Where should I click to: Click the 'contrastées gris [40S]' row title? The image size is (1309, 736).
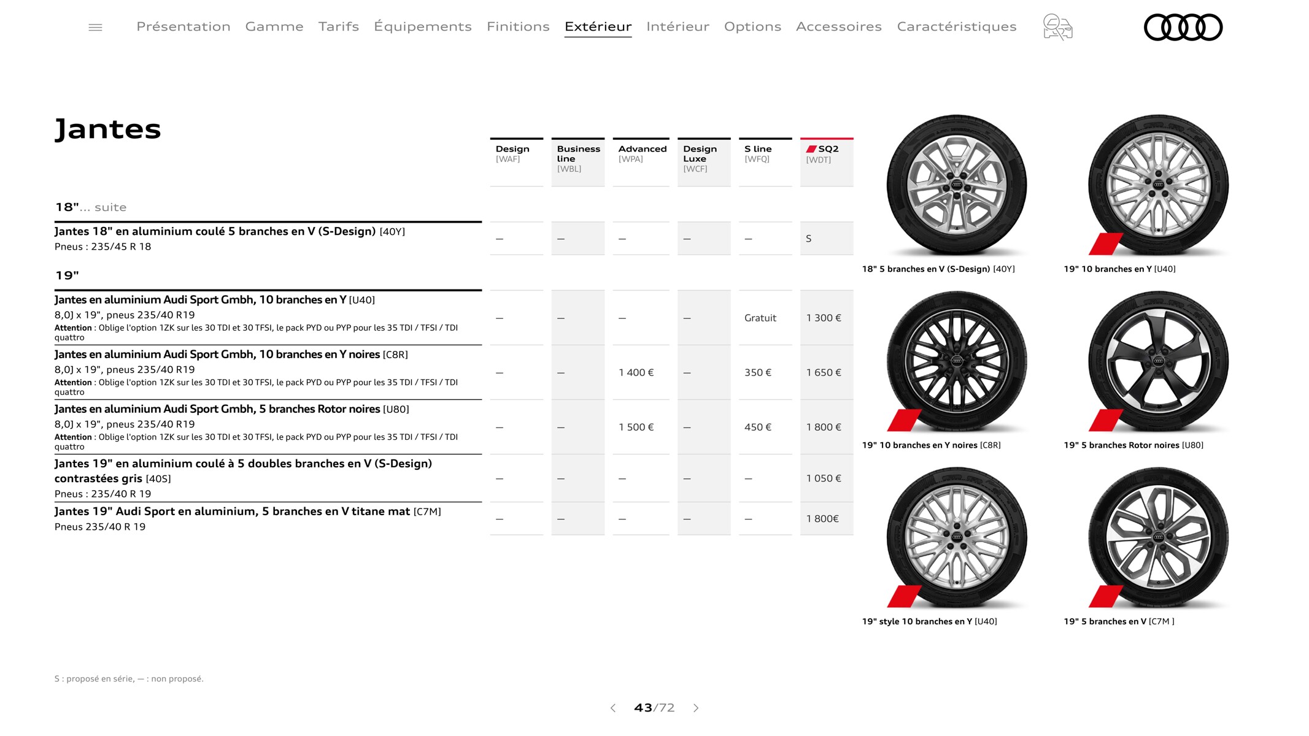pyautogui.click(x=243, y=471)
